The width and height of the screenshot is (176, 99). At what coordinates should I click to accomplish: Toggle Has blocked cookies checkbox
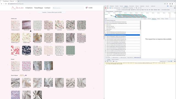tap(161, 10)
